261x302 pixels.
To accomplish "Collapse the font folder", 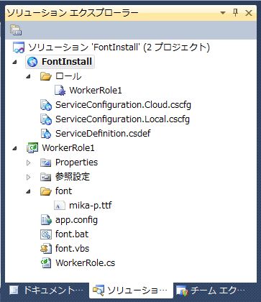I will point(29,191).
